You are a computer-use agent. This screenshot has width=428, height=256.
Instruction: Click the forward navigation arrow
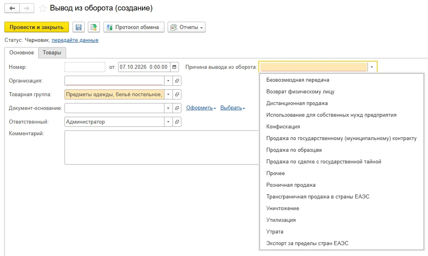[x=27, y=8]
